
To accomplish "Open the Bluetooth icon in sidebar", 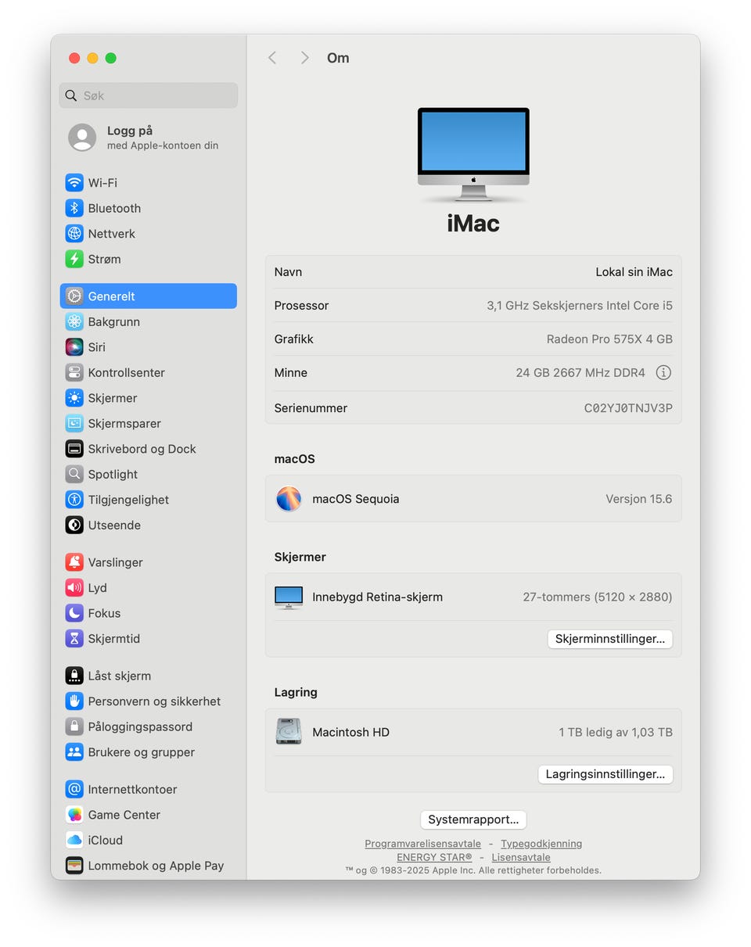I will point(74,208).
